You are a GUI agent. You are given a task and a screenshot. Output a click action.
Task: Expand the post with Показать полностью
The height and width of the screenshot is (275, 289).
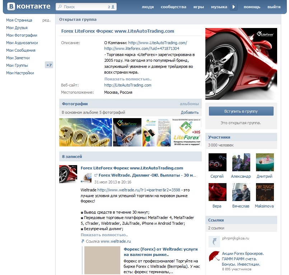pos(104,235)
